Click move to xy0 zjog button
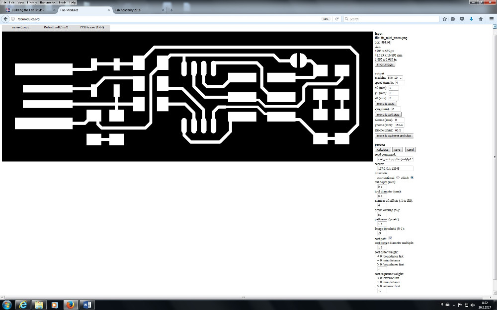Screen dimensions: 497x310 coord(388,115)
